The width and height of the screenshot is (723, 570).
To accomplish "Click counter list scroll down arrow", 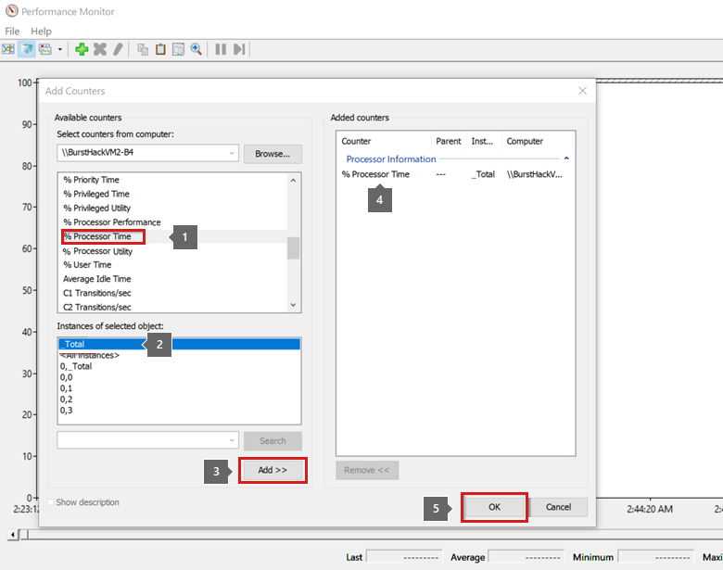I will (293, 305).
